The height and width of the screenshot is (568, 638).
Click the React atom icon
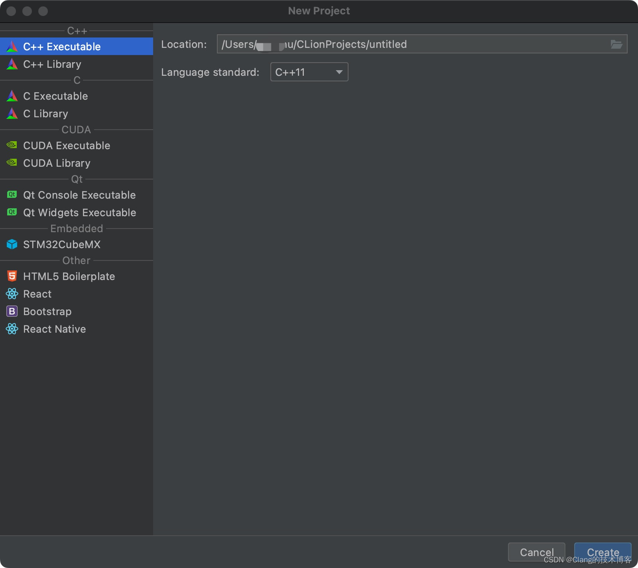[12, 294]
